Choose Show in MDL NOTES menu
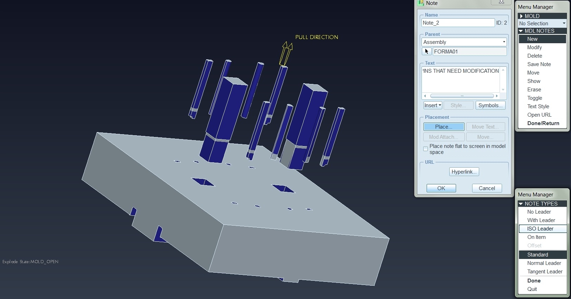The height and width of the screenshot is (299, 571). point(534,81)
